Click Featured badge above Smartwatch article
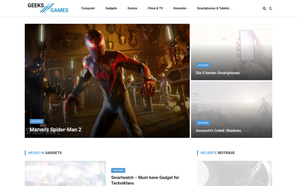This screenshot has width=297, height=186. point(118,170)
